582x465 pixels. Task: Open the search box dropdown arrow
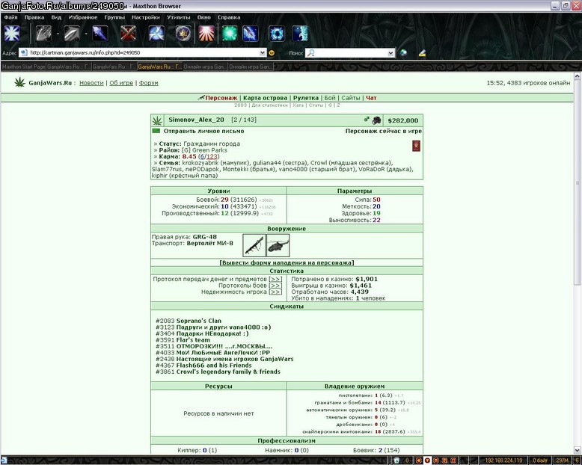coord(390,53)
